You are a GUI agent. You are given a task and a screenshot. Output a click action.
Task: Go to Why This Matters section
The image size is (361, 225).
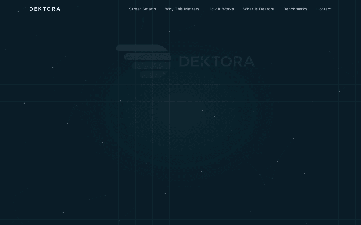pyautogui.click(x=182, y=9)
